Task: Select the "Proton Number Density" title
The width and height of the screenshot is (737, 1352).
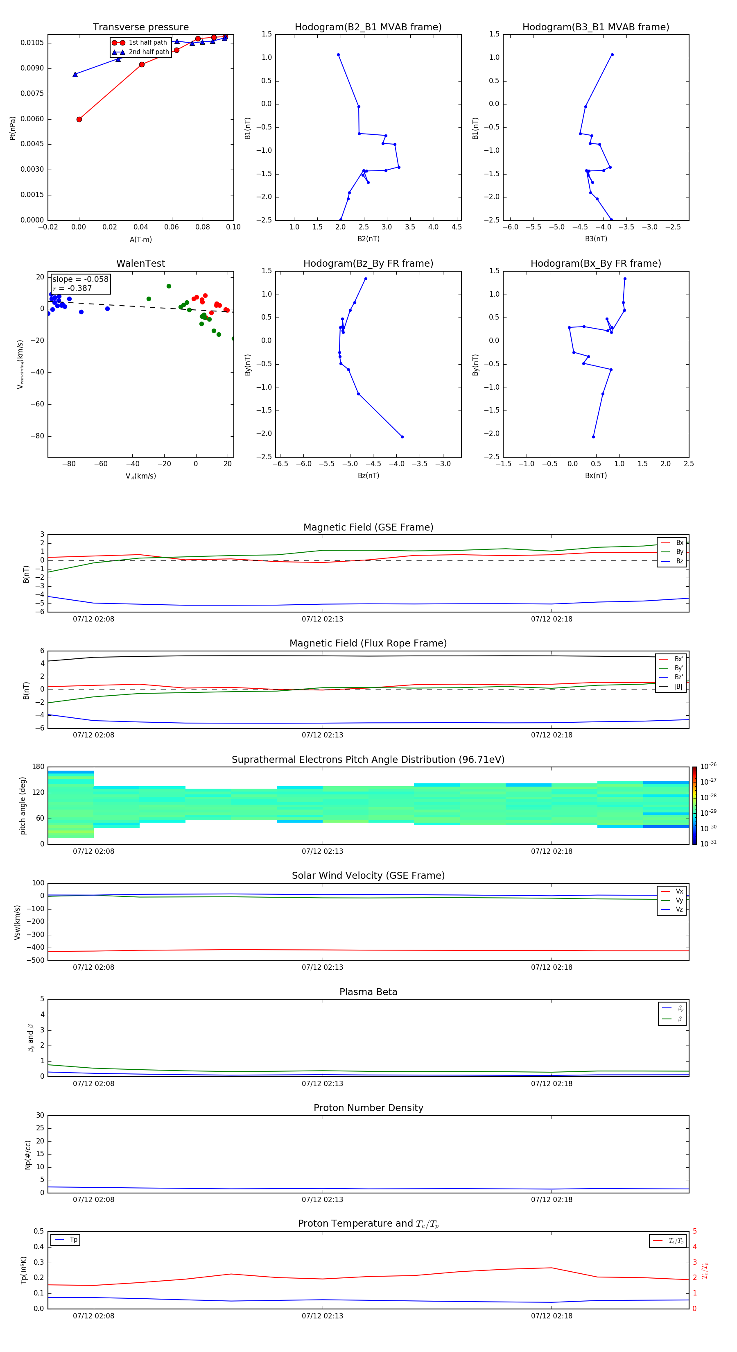Action: point(368,1108)
